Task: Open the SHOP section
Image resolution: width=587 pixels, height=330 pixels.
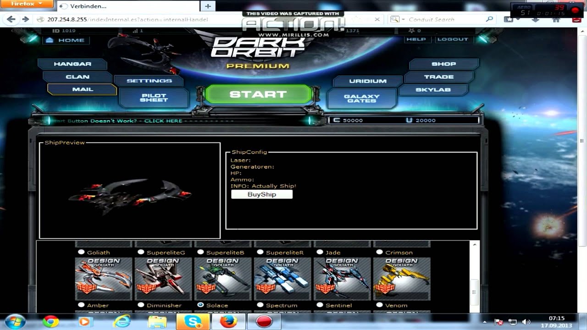Action: pos(443,64)
